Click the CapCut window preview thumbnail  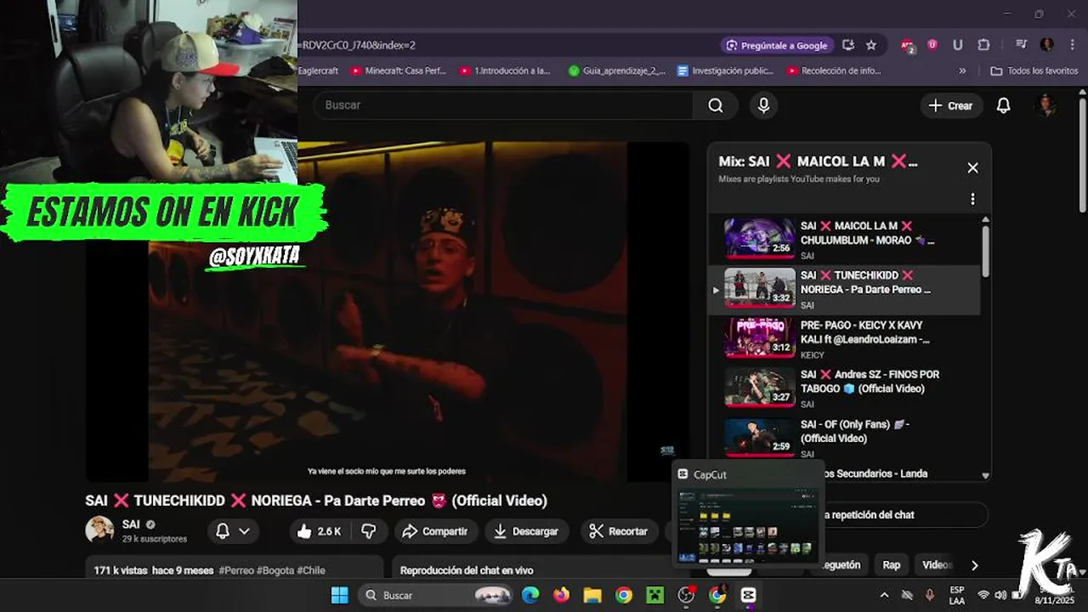(x=749, y=524)
